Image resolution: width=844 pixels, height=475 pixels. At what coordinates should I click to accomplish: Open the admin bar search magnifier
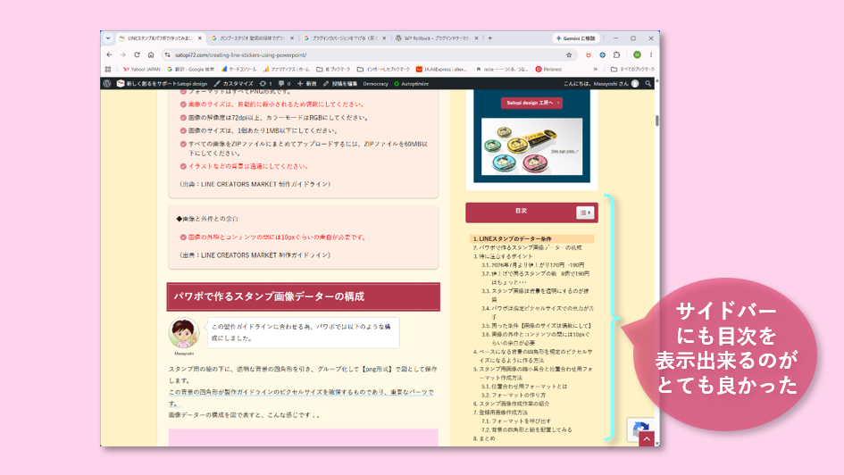tap(648, 84)
